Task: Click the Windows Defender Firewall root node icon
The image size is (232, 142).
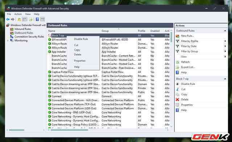Action: [x=8, y=25]
